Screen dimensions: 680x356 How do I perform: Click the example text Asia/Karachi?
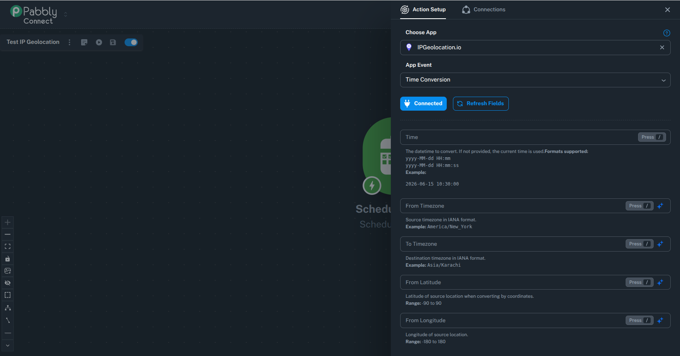point(444,265)
